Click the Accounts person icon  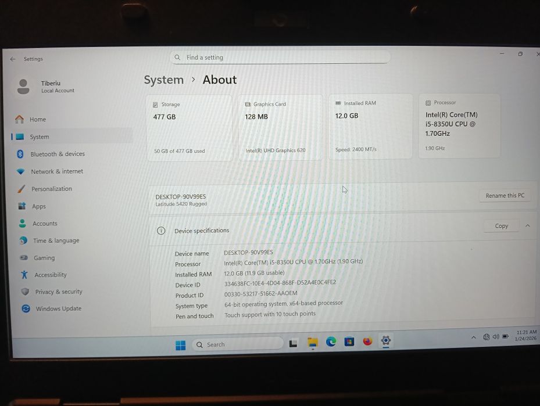[x=23, y=224]
